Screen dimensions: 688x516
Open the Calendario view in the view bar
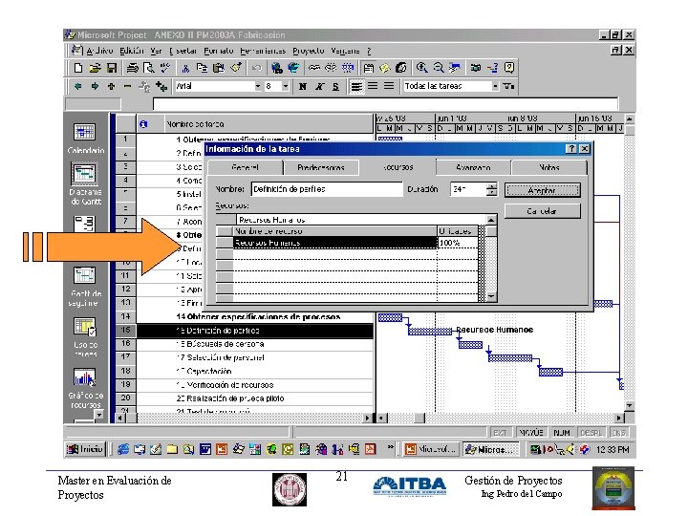tap(85, 139)
